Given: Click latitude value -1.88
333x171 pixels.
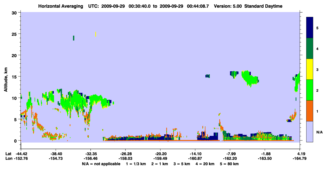Looking at the screenshot, I should (265, 154).
